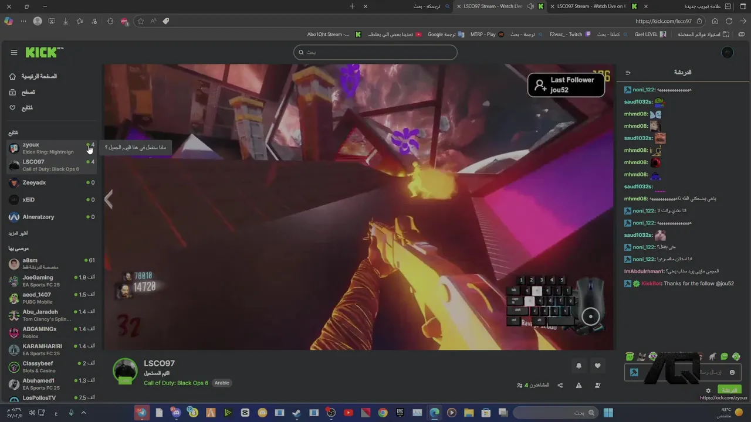The height and width of the screenshot is (422, 751).
Task: Open zyoux channel in followed list
Action: 52,148
